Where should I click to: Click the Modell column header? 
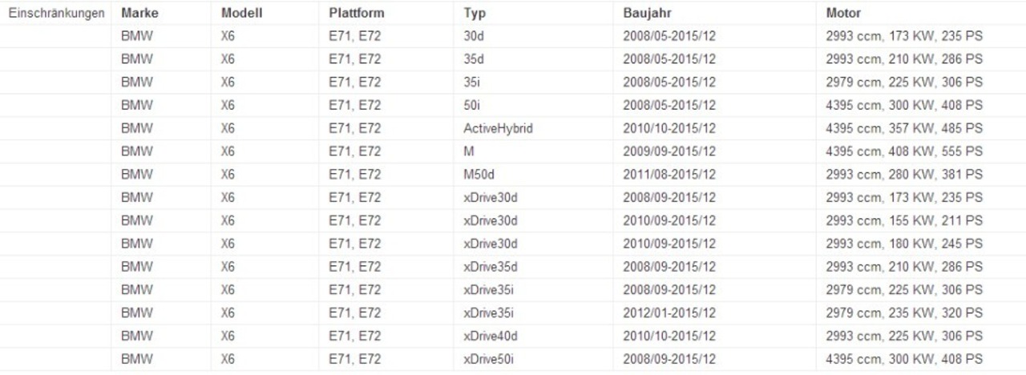point(241,14)
